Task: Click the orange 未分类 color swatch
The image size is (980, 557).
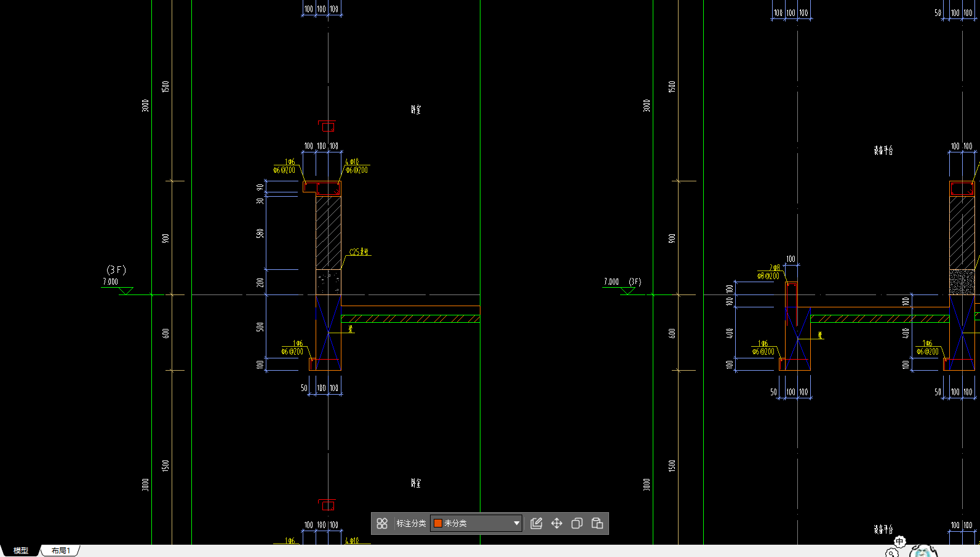Action: click(438, 523)
